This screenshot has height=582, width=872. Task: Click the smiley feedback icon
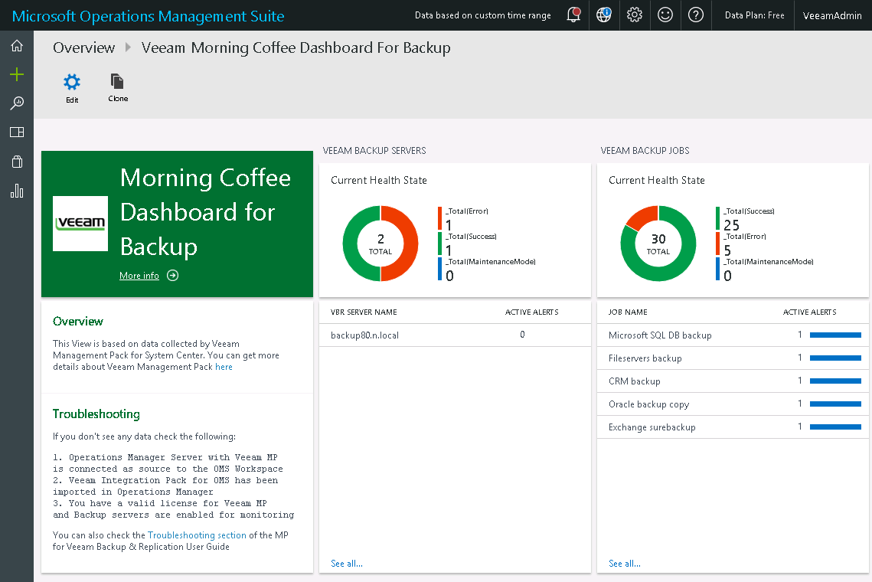(x=665, y=15)
